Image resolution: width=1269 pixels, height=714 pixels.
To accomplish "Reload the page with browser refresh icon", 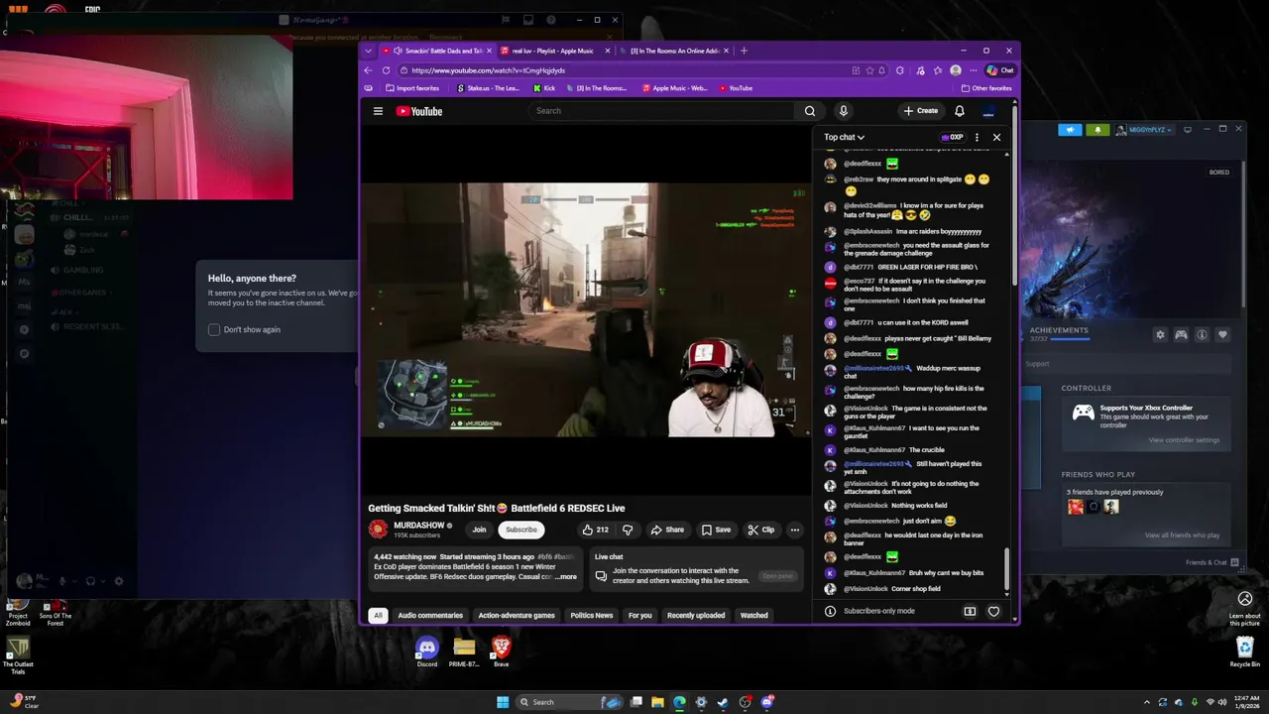I will (x=386, y=70).
